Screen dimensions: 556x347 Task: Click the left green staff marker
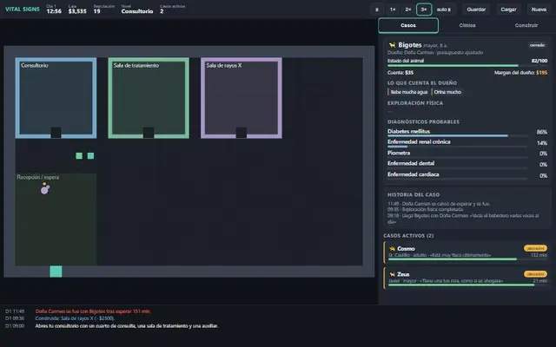pos(79,156)
